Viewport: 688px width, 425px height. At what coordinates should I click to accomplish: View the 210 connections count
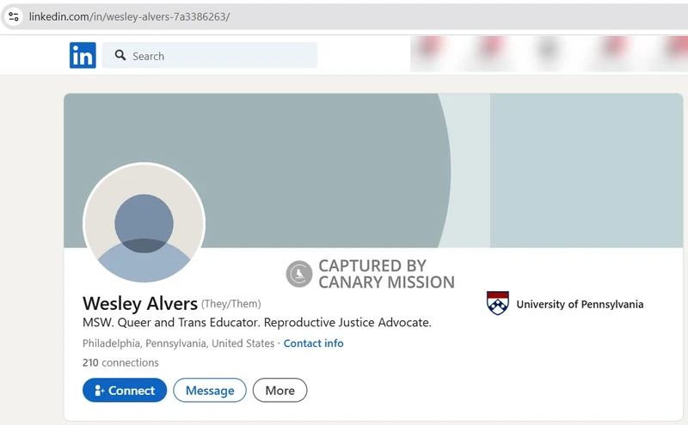(120, 362)
